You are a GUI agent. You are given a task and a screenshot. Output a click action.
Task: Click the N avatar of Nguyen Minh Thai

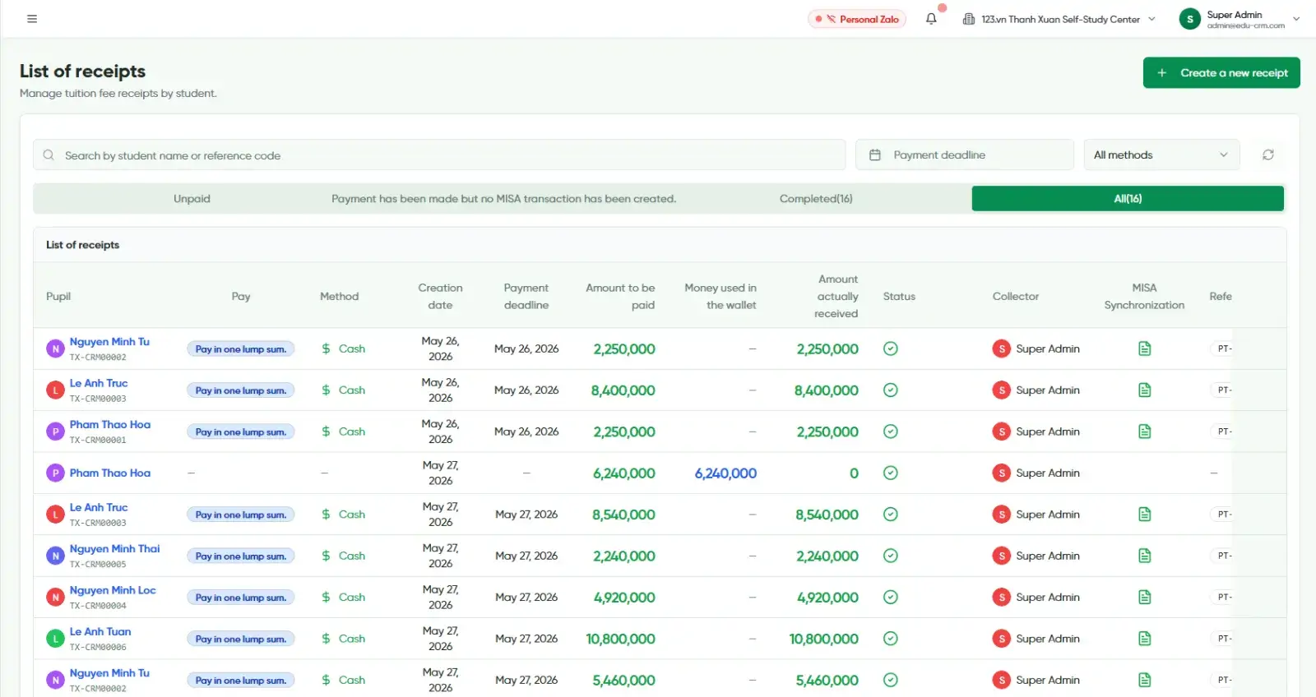(x=55, y=556)
